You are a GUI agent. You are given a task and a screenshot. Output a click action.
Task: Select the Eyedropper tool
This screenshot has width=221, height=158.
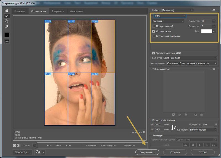point(6,27)
